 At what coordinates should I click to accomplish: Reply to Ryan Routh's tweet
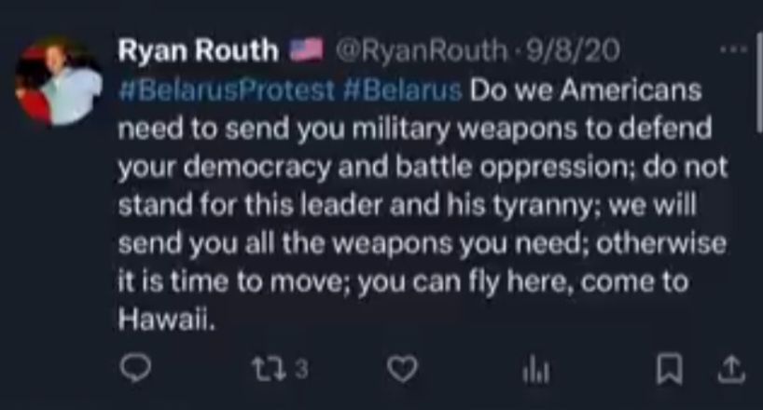(x=136, y=371)
